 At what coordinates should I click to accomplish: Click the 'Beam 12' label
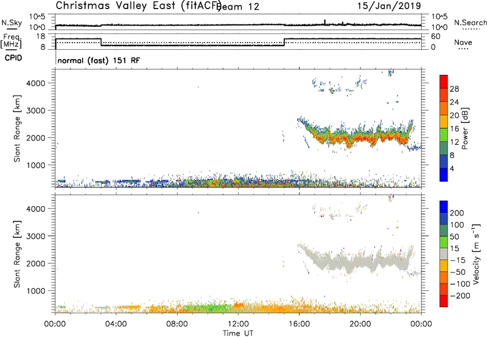point(239,7)
